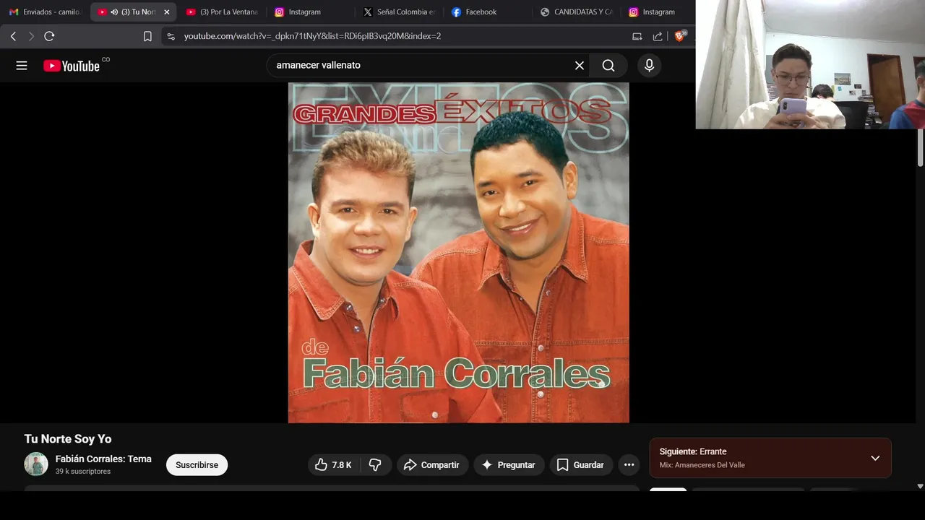The width and height of the screenshot is (925, 520).
Task: Open more actions three-dot menu
Action: pos(629,465)
